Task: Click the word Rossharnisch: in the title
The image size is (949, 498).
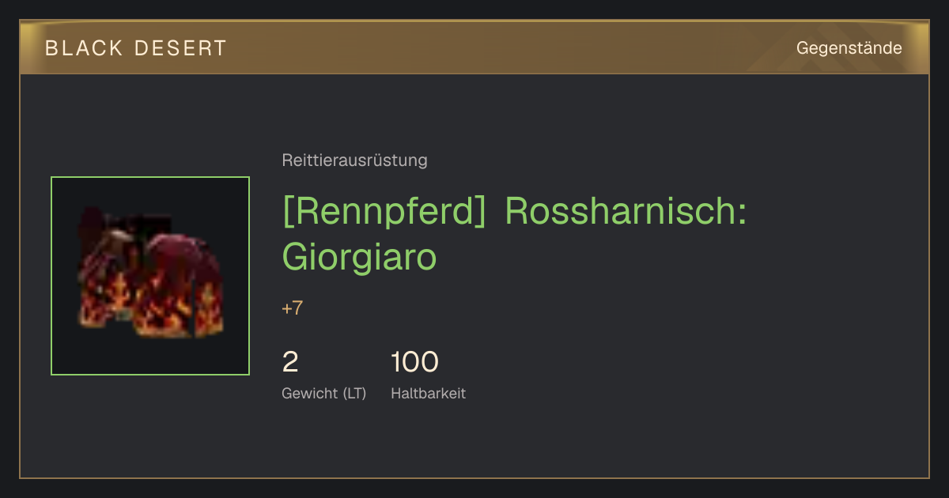Action: point(626,212)
